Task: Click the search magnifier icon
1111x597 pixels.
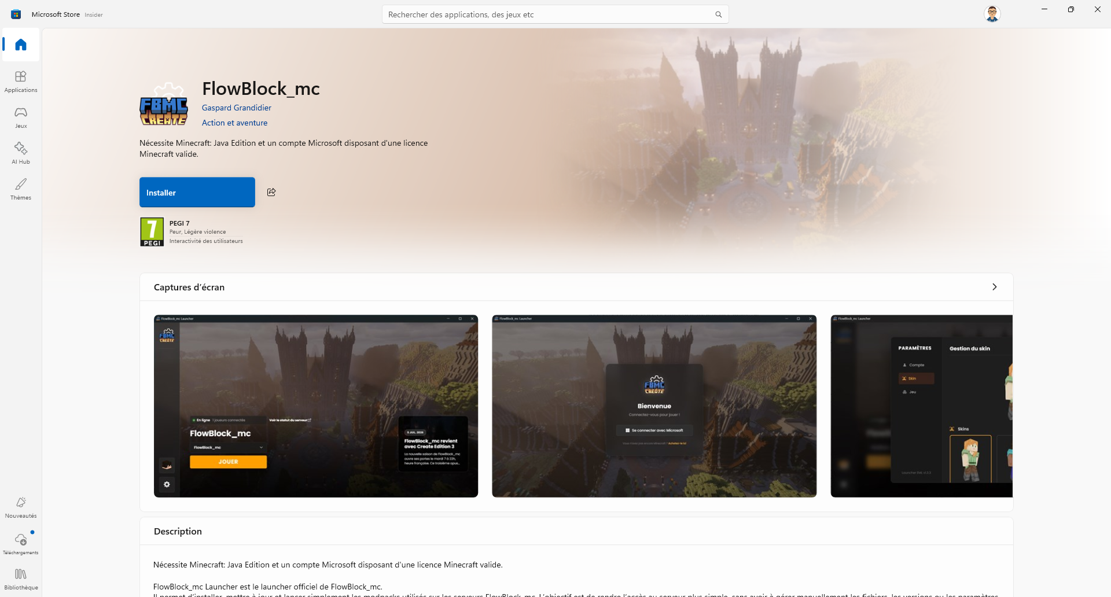Action: (x=718, y=14)
